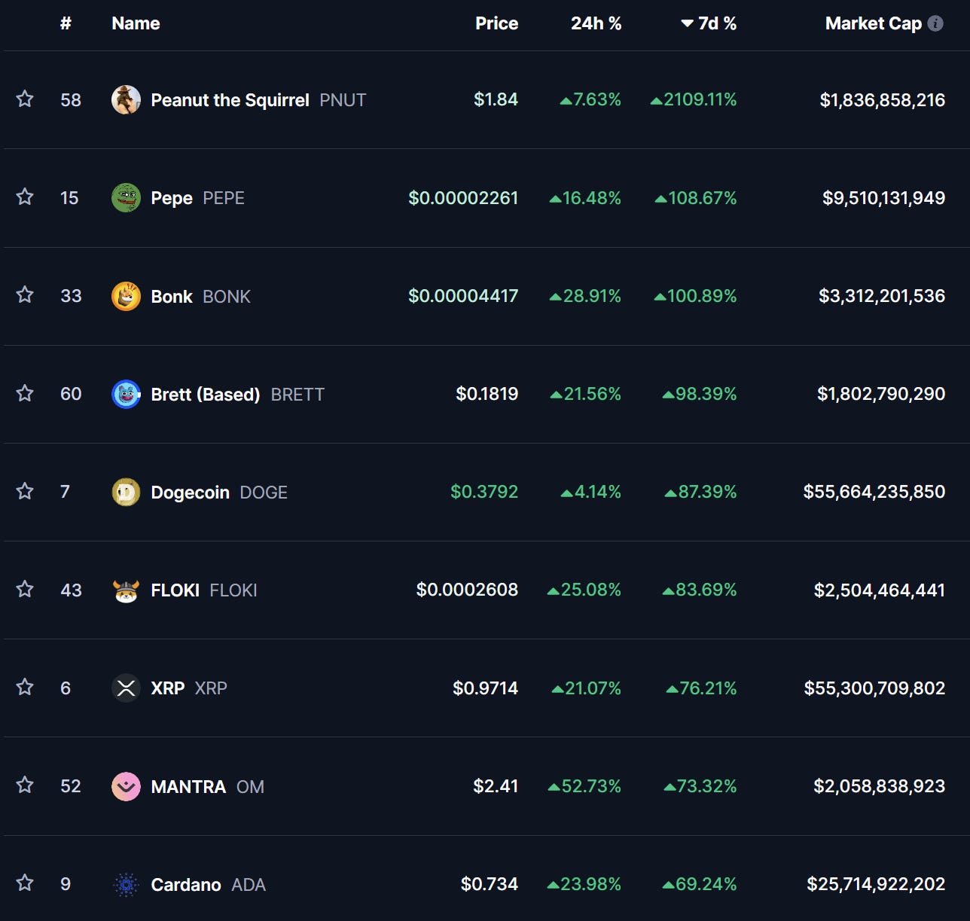Screen dimensions: 970x921
Task: Click the 108.67% seven-day change
Action: [x=696, y=198]
